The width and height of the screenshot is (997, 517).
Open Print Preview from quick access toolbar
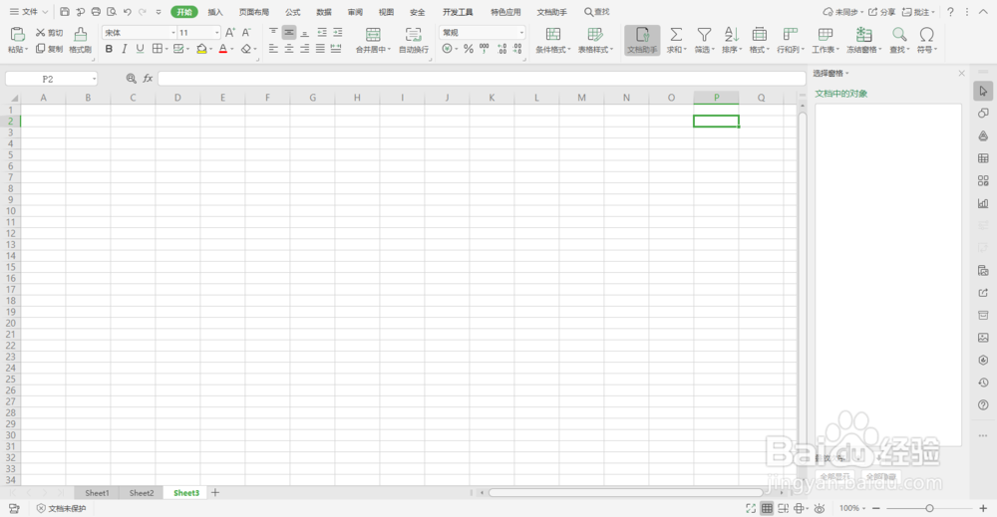112,11
